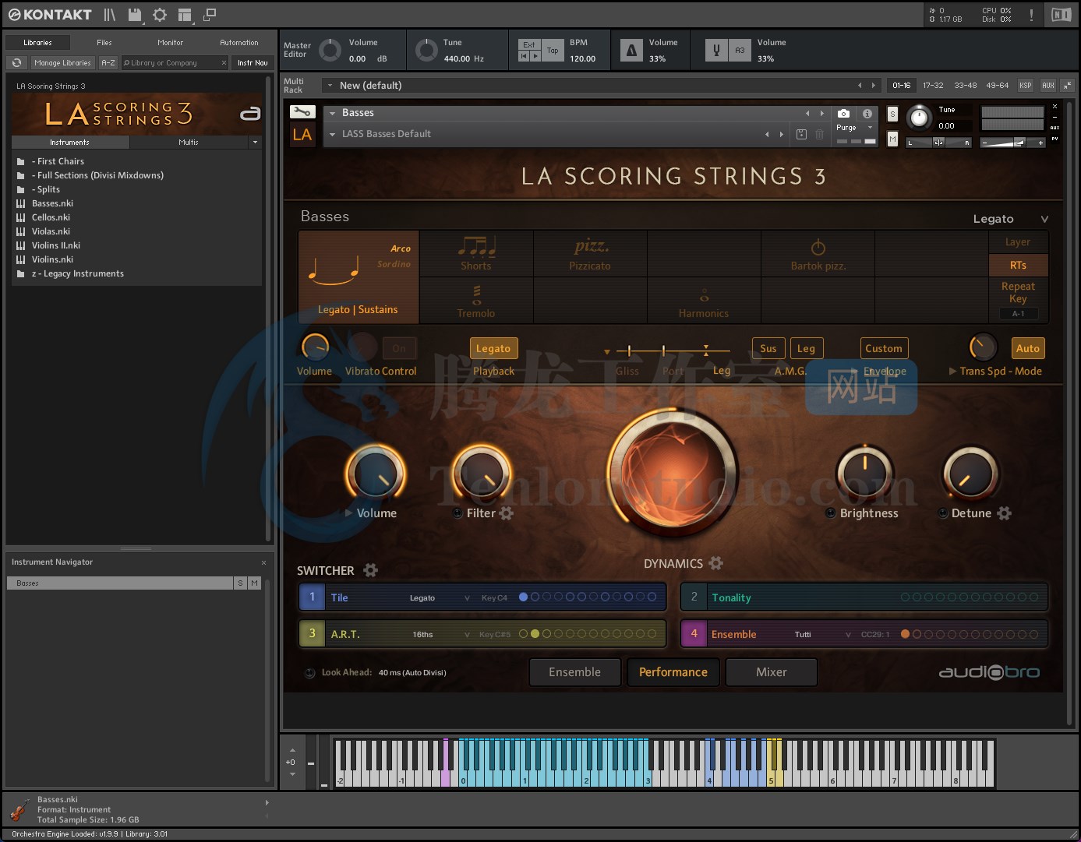Open Filter settings gear
Screen dimensions: 1081x842
coord(507,513)
